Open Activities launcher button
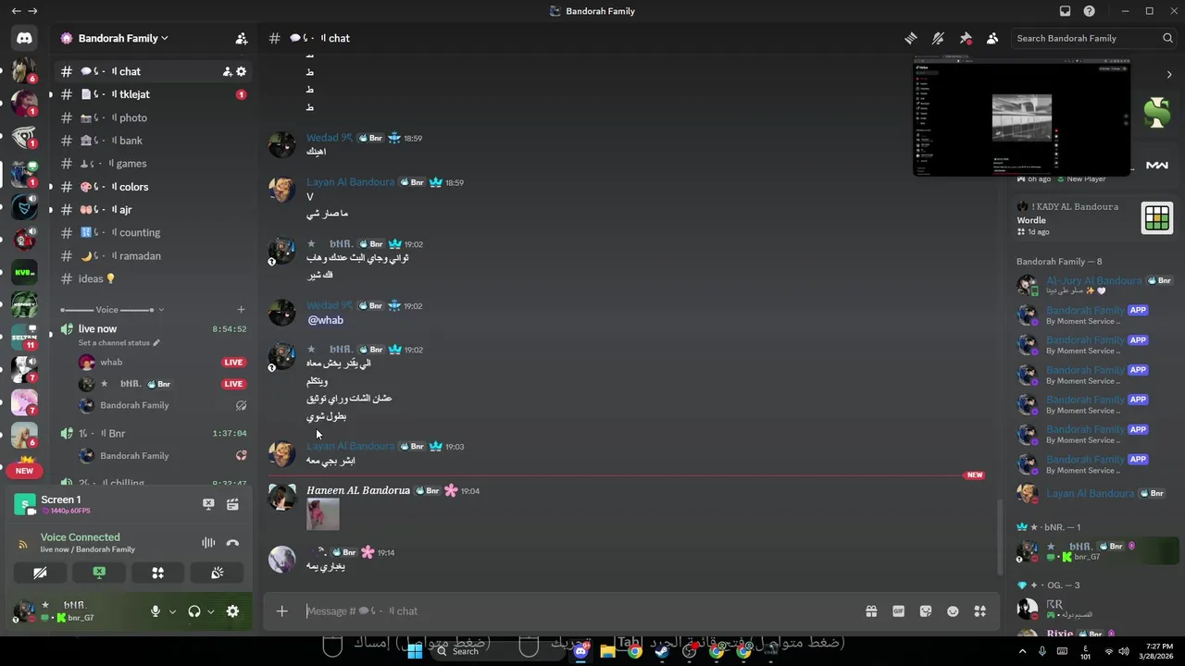1185x666 pixels. (157, 573)
